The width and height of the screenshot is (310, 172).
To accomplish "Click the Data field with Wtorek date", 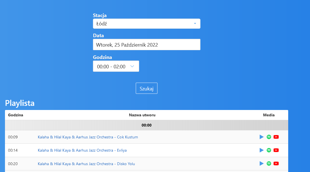I will pos(147,45).
